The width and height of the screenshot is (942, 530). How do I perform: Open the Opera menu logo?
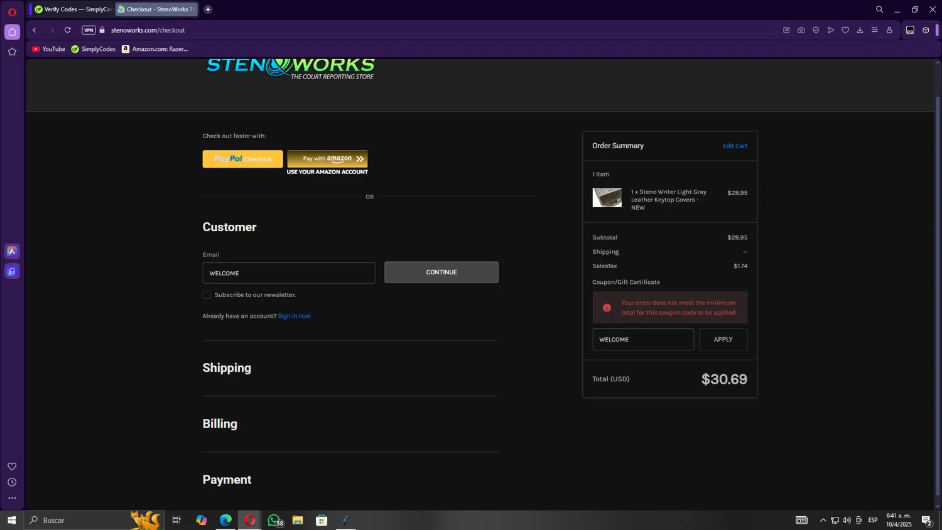[12, 12]
